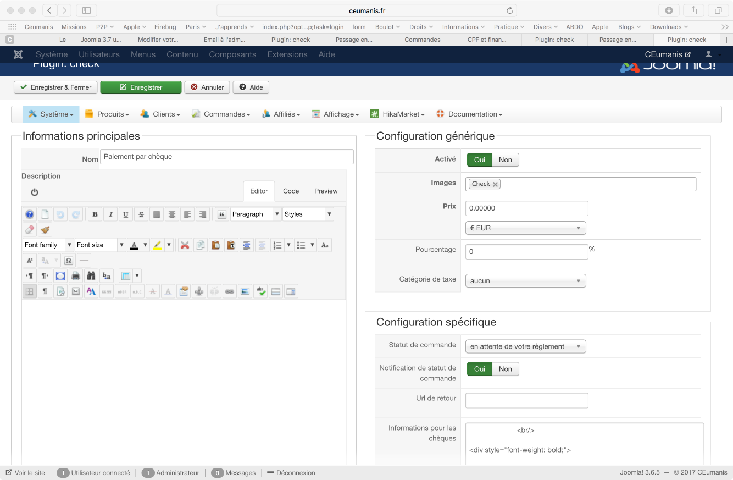733x480 pixels.
Task: Toggle bold formatting in the editor
Action: click(95, 214)
